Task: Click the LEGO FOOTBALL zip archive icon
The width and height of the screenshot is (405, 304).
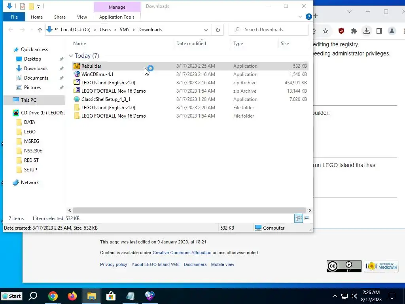Action: tap(76, 91)
